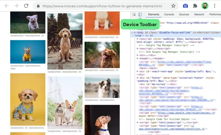Open the camera screenshot extension icon

(x=185, y=6)
